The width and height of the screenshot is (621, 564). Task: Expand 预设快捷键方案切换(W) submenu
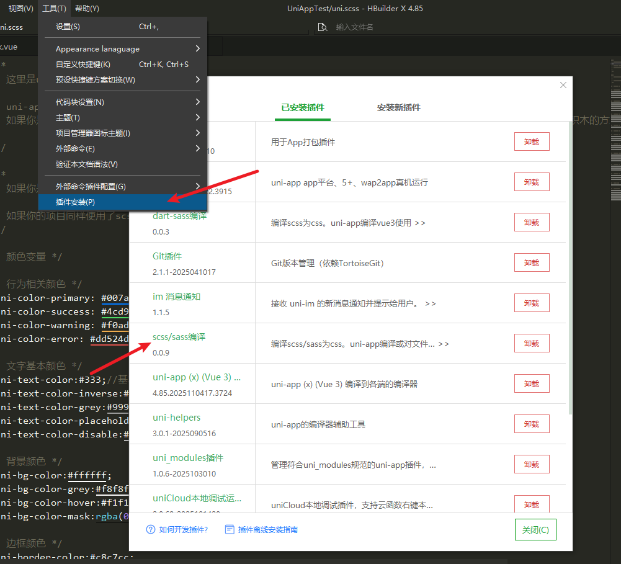click(x=122, y=79)
